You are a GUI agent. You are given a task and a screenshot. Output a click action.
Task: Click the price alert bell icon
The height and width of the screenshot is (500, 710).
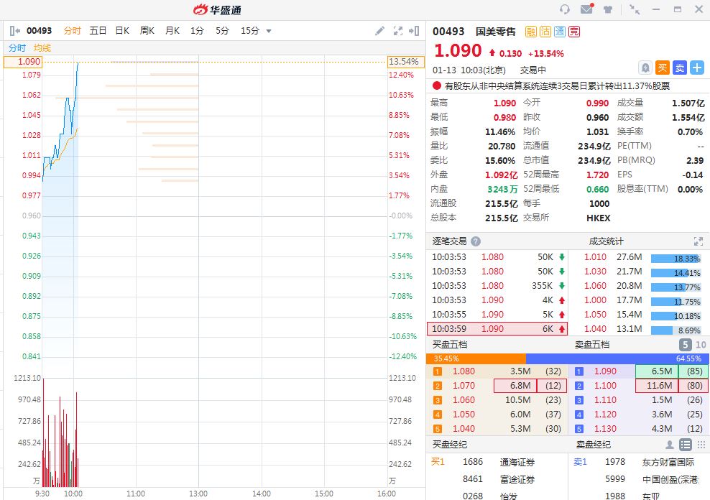coord(645,68)
